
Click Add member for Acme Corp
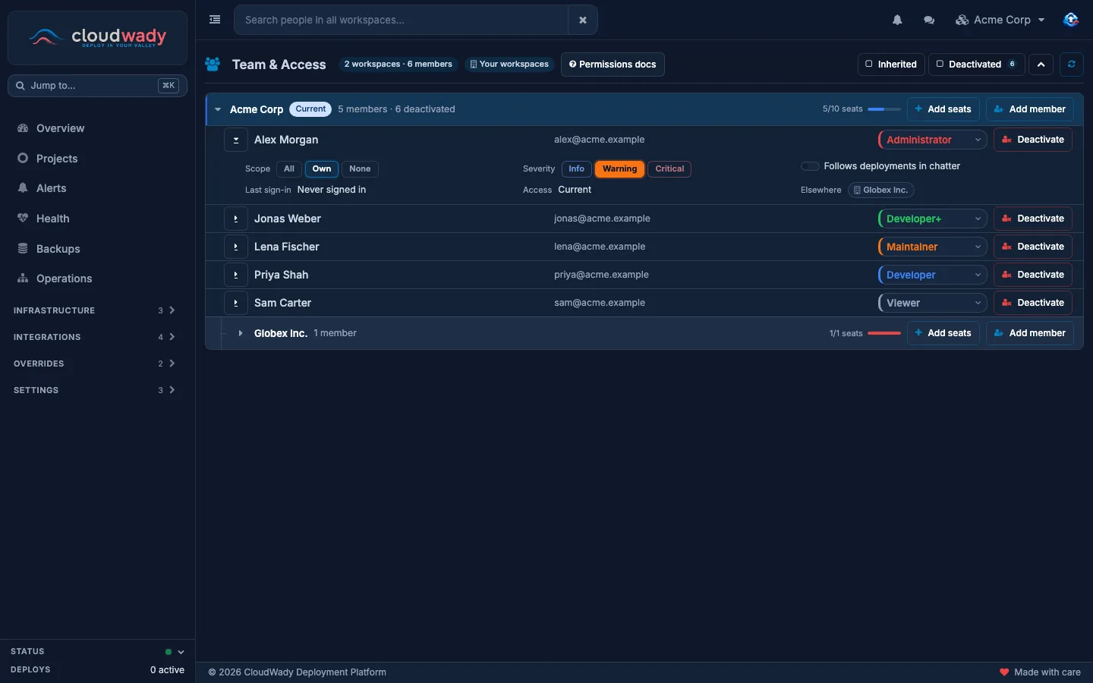click(1030, 109)
